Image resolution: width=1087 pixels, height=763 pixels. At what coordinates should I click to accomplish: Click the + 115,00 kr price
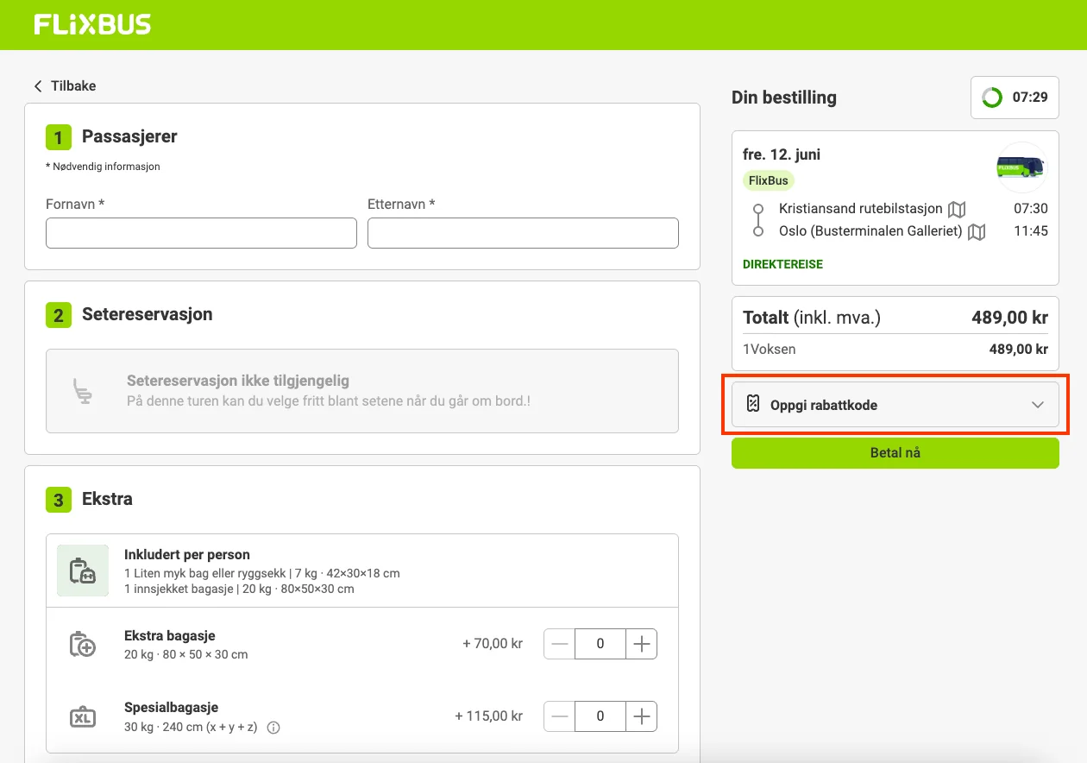[x=489, y=716]
